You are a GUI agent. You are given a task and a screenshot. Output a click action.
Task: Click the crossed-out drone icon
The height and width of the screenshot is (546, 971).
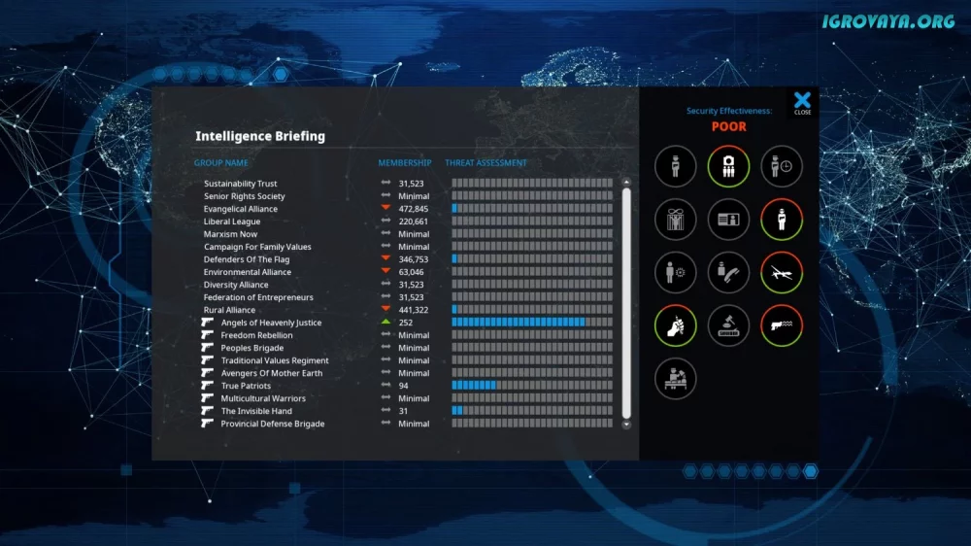[782, 273]
